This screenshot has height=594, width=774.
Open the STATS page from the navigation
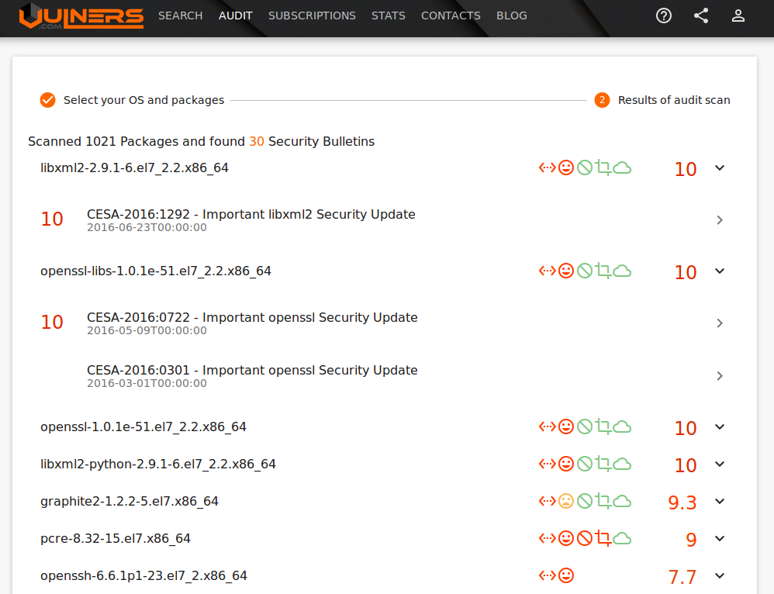pos(388,15)
